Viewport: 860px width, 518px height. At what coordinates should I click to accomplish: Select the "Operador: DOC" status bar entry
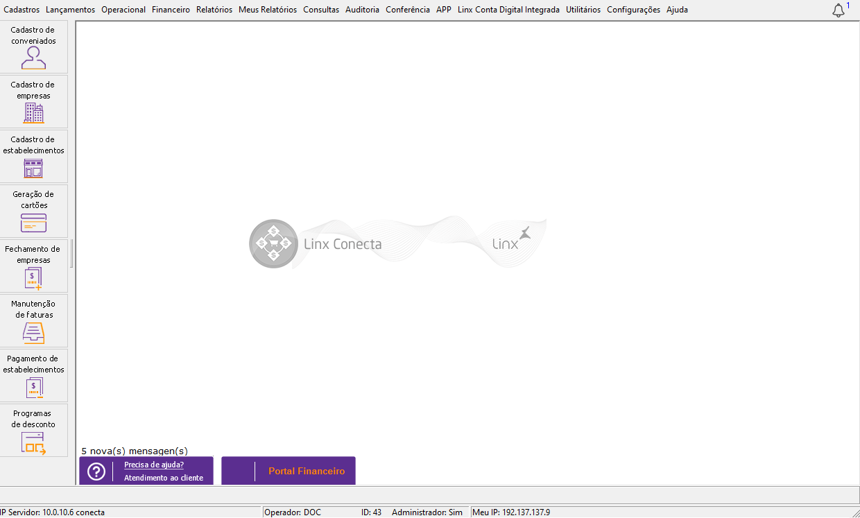point(293,512)
